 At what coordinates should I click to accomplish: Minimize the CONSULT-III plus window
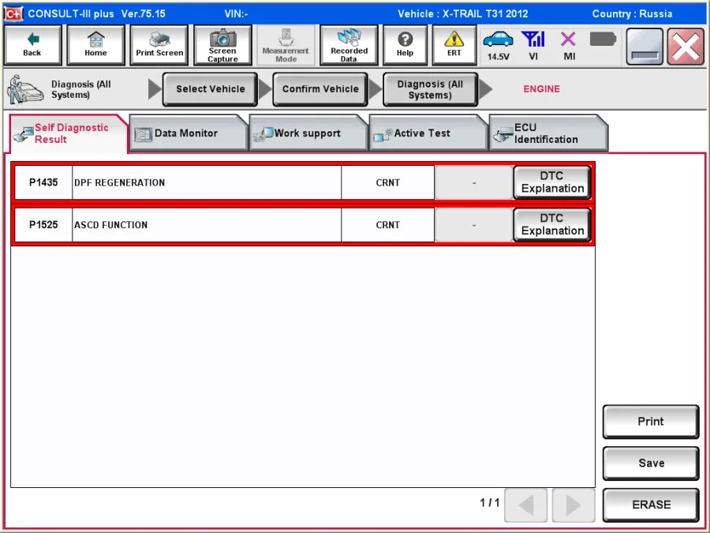[x=645, y=47]
